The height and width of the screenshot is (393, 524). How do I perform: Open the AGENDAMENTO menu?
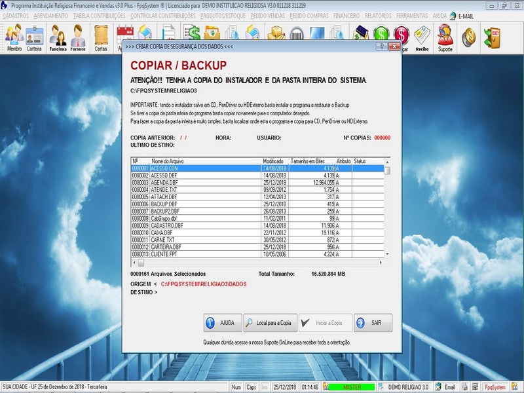click(x=51, y=16)
